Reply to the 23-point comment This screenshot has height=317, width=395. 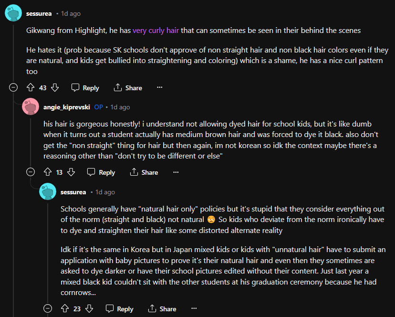point(120,309)
